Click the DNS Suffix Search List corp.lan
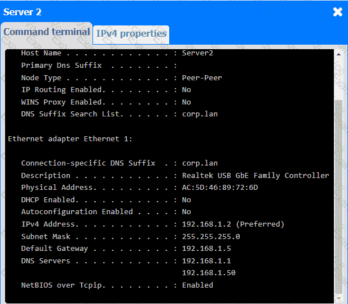Screen dimensions: 348x304 [x=200, y=114]
